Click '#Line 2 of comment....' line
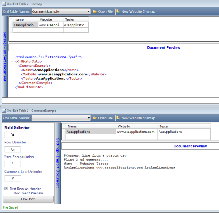 pyautogui.click(x=86, y=160)
